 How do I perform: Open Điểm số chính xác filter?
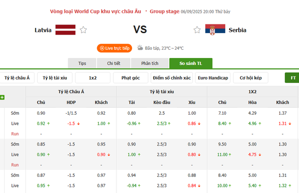172,78
